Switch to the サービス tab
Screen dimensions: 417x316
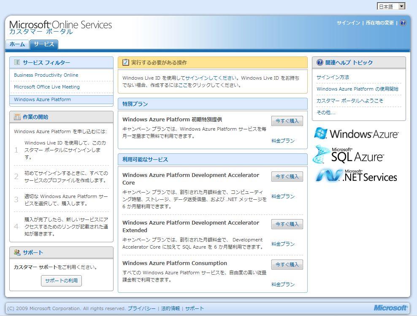pos(44,44)
